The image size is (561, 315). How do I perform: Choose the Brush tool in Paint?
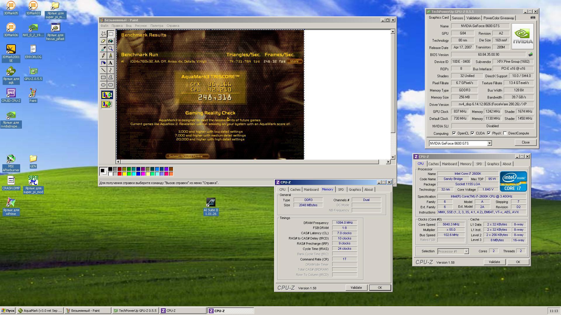point(111,56)
